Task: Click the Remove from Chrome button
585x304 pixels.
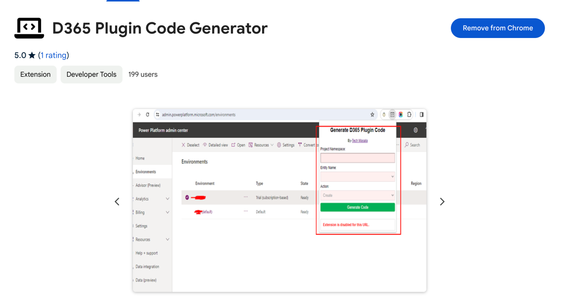Action: click(497, 28)
